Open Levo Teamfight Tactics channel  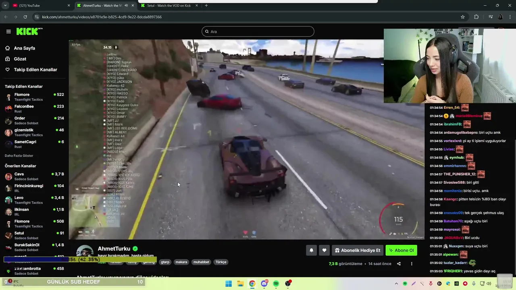coord(34,200)
